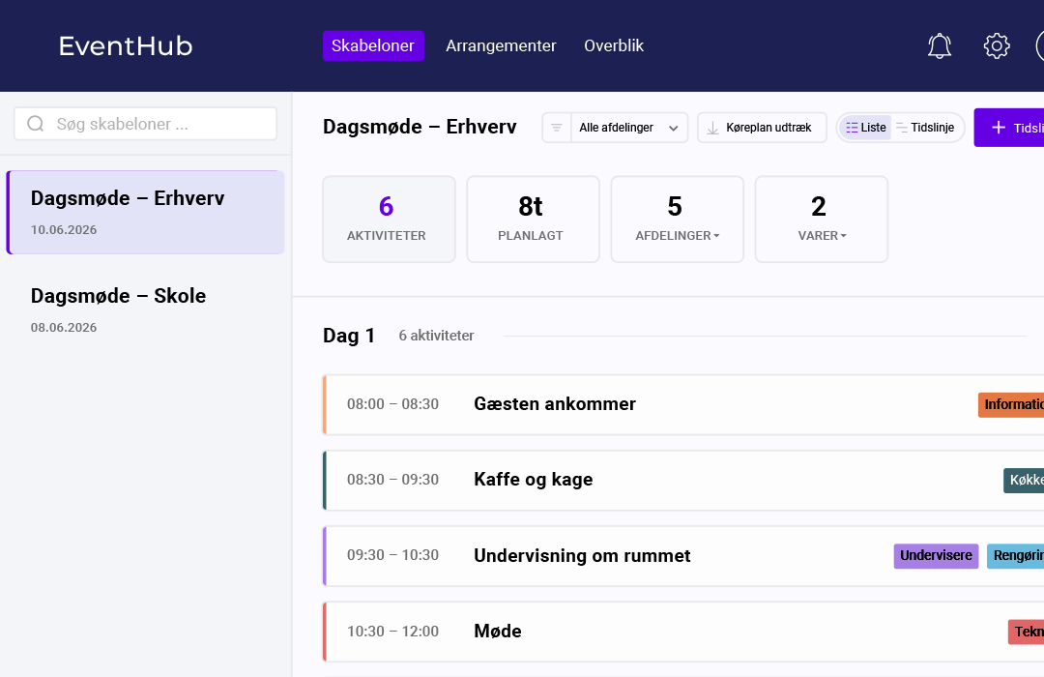Focus the Søg skabeloner search field

[145, 124]
